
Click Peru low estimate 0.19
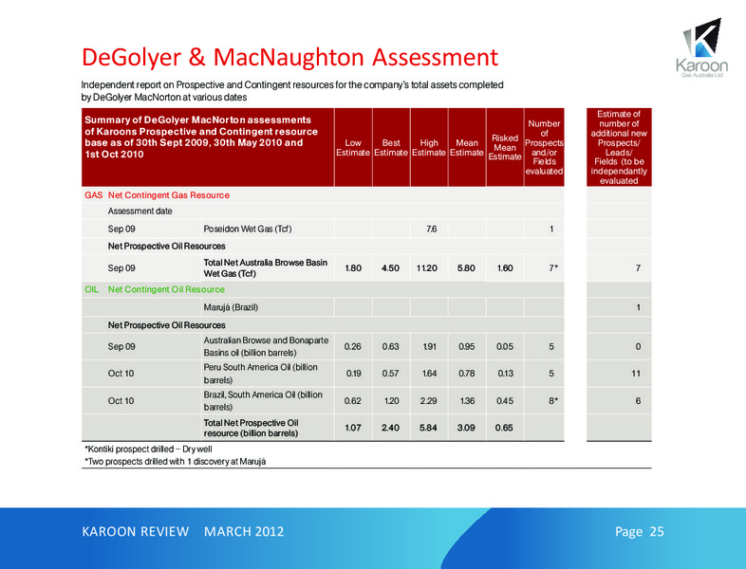pos(353,374)
